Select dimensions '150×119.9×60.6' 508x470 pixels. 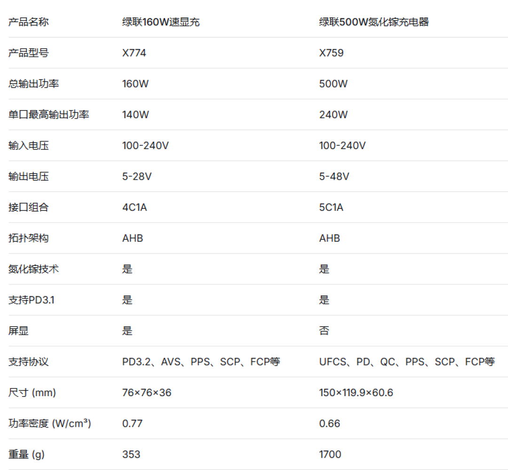click(356, 392)
